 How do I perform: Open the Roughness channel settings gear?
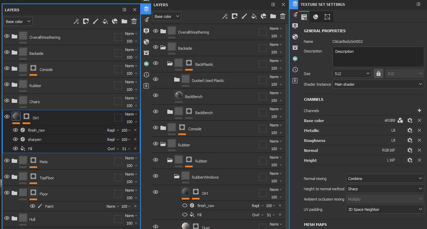tap(409, 141)
